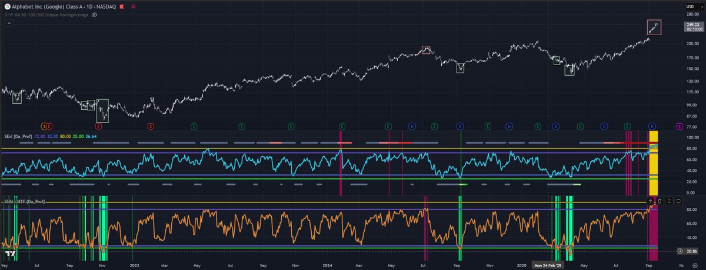Open the Alphabet Inc symbol title
706x270 pixels.
tap(64, 6)
